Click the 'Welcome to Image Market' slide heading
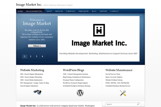161x107 pixels. 37,22
